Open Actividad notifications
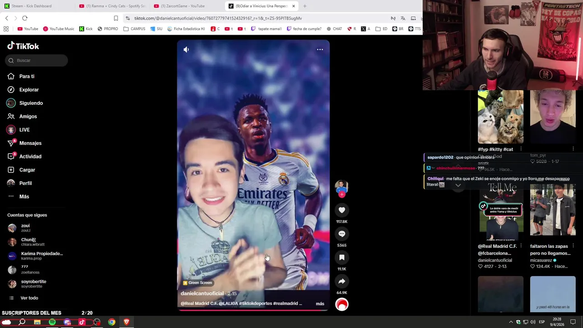The height and width of the screenshot is (328, 583). [x=30, y=156]
